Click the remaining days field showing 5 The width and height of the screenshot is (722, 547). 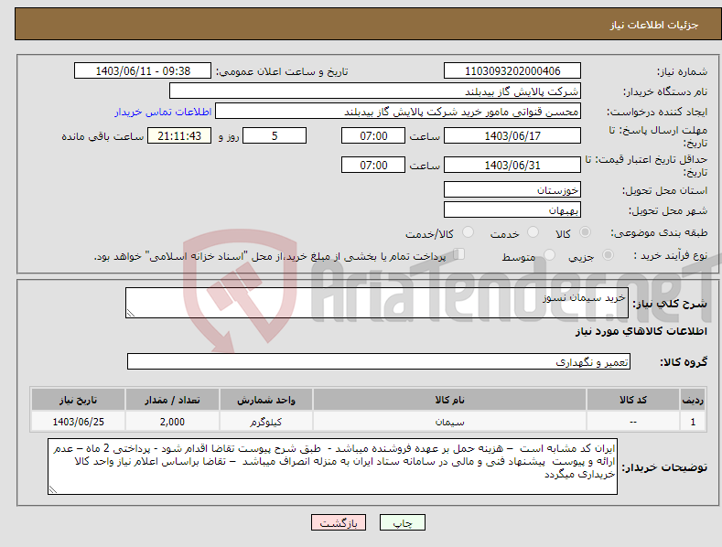pyautogui.click(x=275, y=135)
